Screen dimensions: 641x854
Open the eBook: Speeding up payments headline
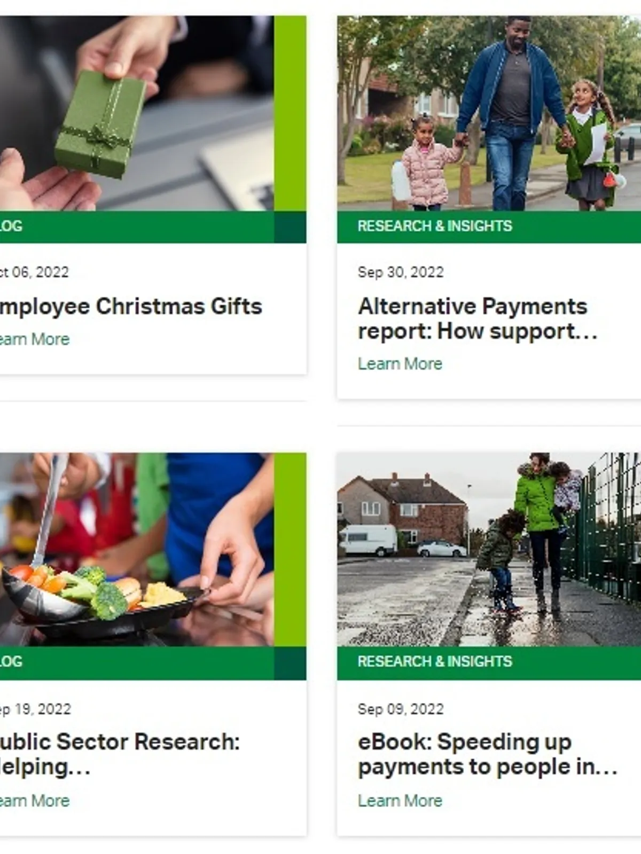tap(488, 754)
